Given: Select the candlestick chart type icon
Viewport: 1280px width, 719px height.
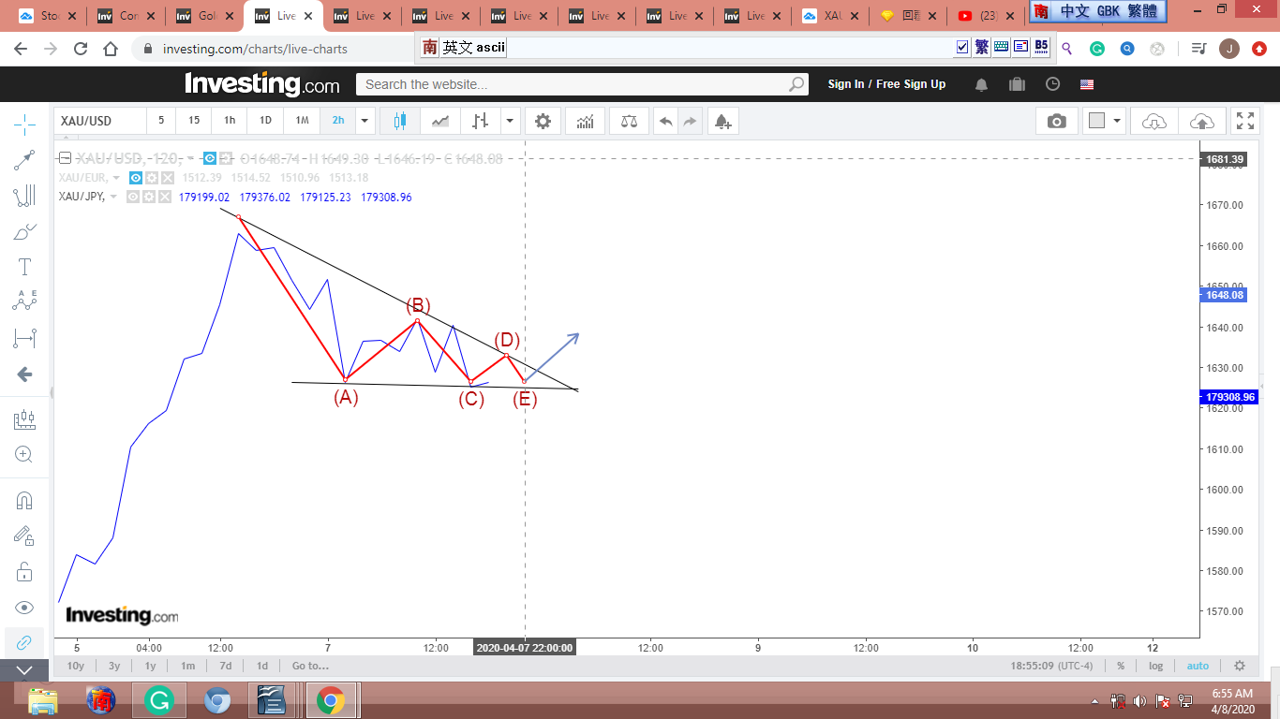Looking at the screenshot, I should [400, 121].
